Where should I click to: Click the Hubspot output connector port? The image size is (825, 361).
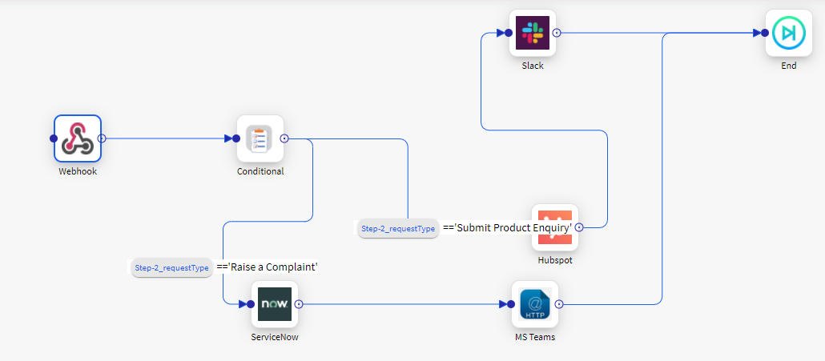click(x=579, y=227)
